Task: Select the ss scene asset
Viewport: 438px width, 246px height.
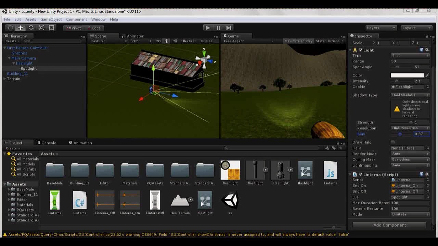Action: coord(230,203)
